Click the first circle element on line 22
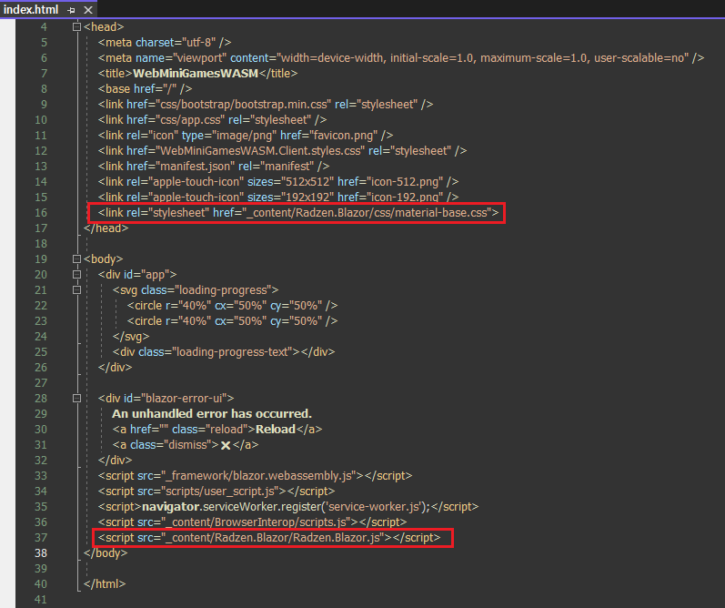 tap(232, 306)
